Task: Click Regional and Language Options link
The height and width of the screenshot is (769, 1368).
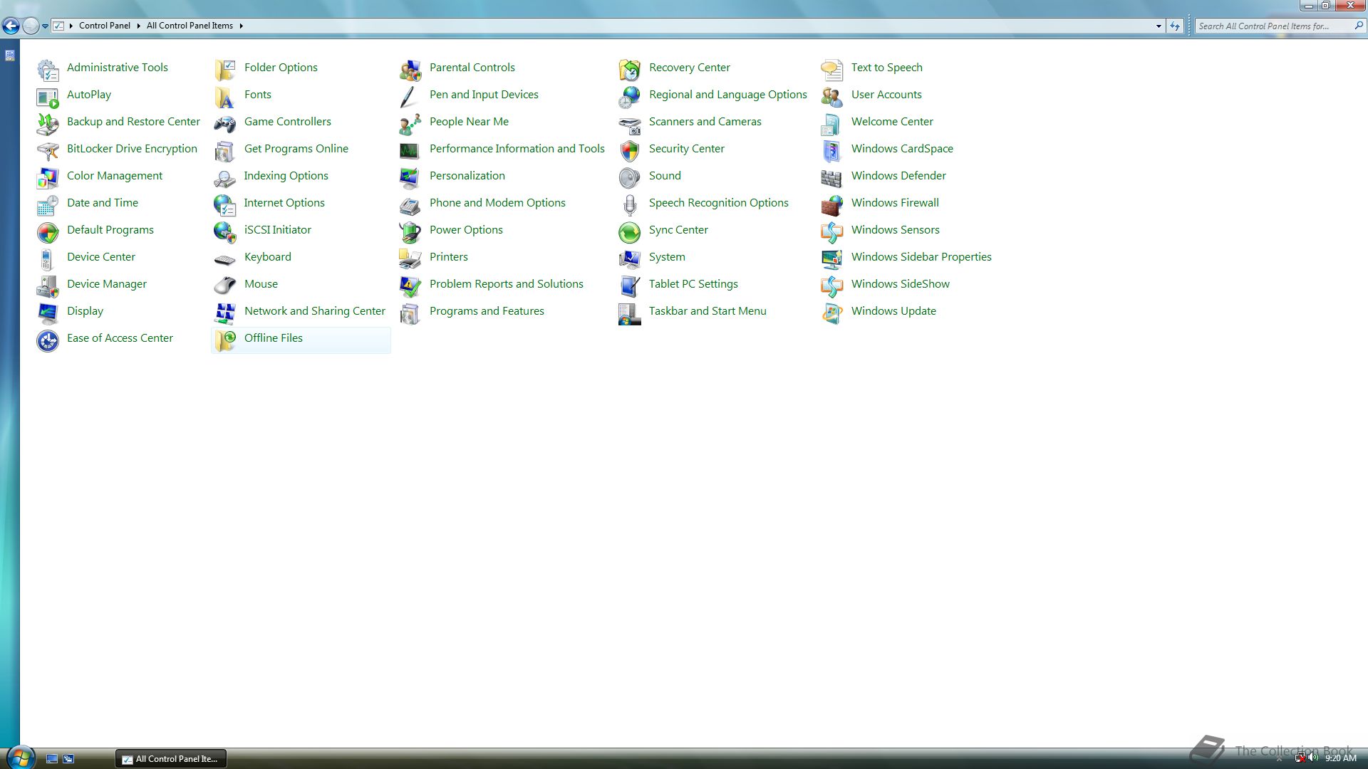Action: pyautogui.click(x=728, y=94)
